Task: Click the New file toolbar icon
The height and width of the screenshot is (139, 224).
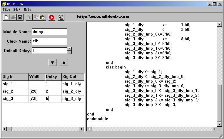Action: click(6, 17)
